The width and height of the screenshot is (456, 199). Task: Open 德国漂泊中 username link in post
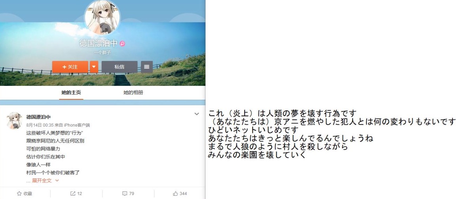pyautogui.click(x=38, y=117)
